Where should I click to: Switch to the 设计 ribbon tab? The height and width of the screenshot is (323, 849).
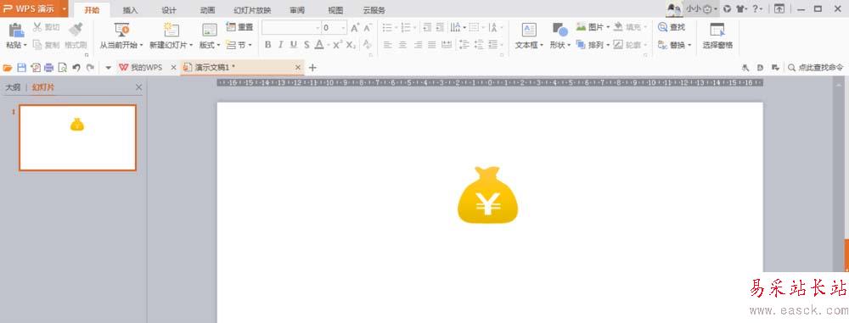169,10
